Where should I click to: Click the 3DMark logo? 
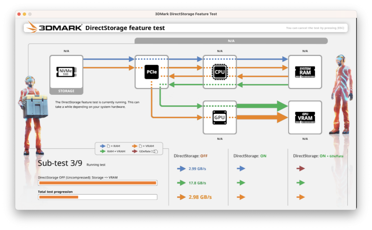(54, 28)
